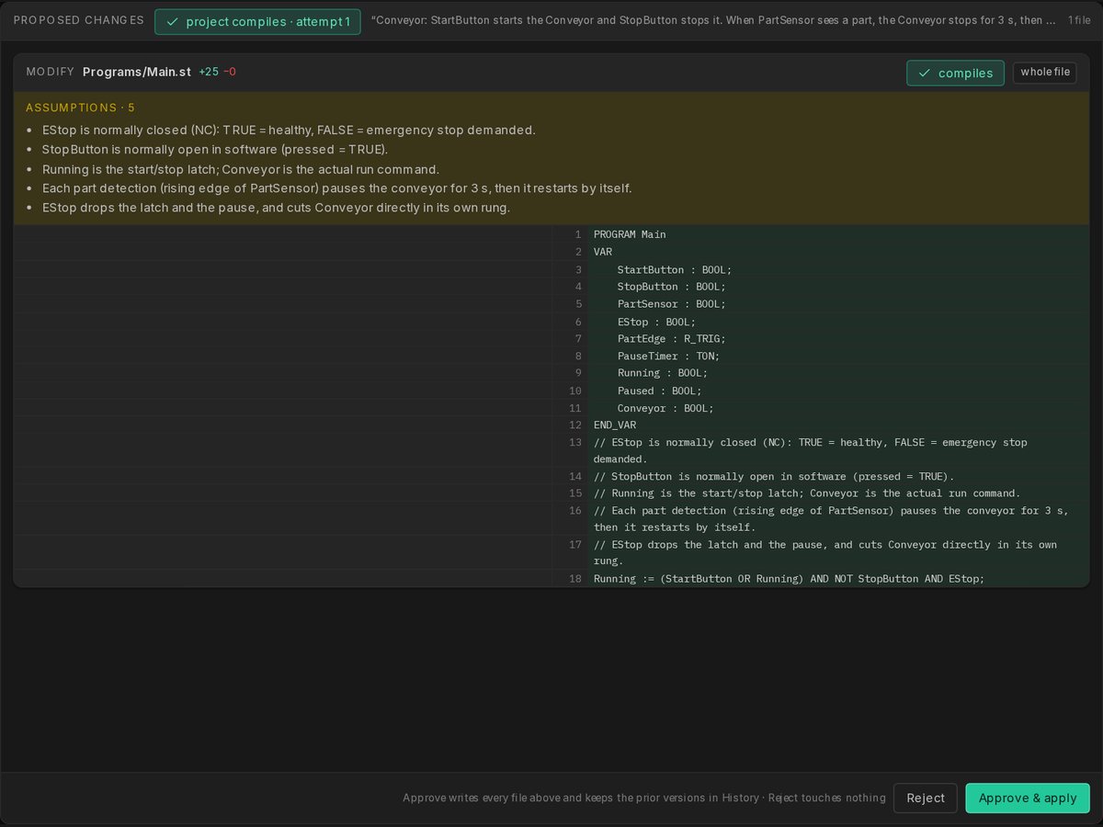Click the PROPOSED CHANGES heading
Screen dimensions: 1103x827
point(78,20)
